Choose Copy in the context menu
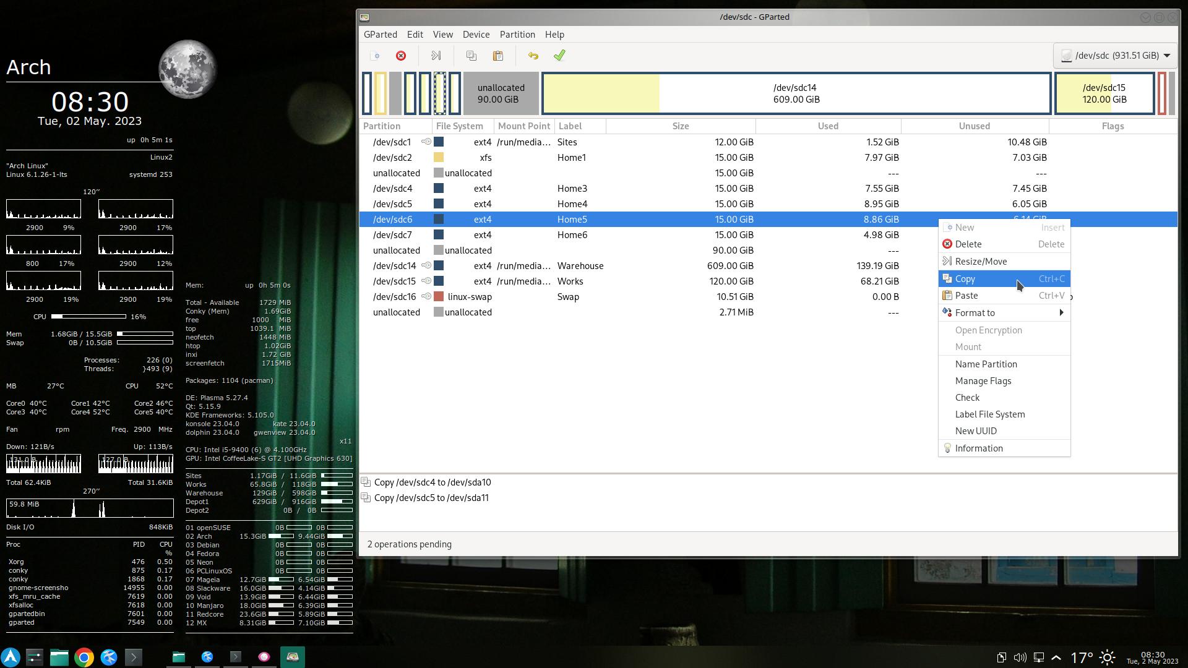This screenshot has height=668, width=1188. (x=965, y=279)
